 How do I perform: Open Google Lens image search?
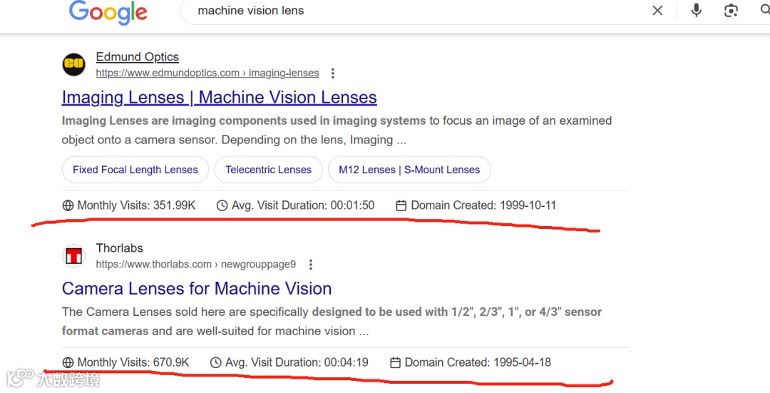731,10
